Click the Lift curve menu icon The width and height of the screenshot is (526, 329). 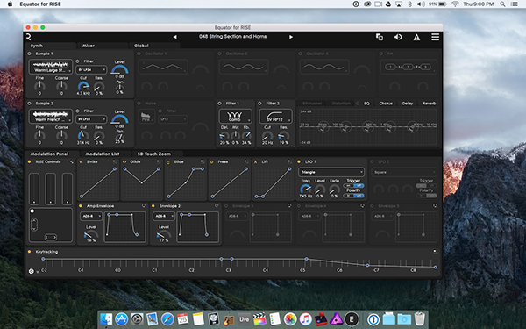[x=289, y=161]
